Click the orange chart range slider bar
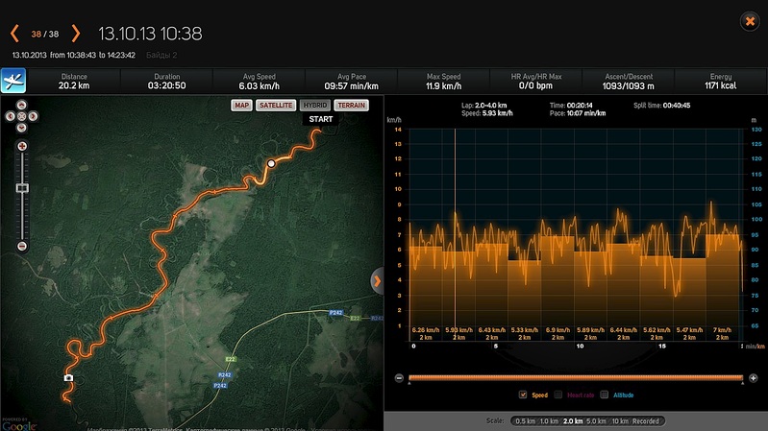 576,377
